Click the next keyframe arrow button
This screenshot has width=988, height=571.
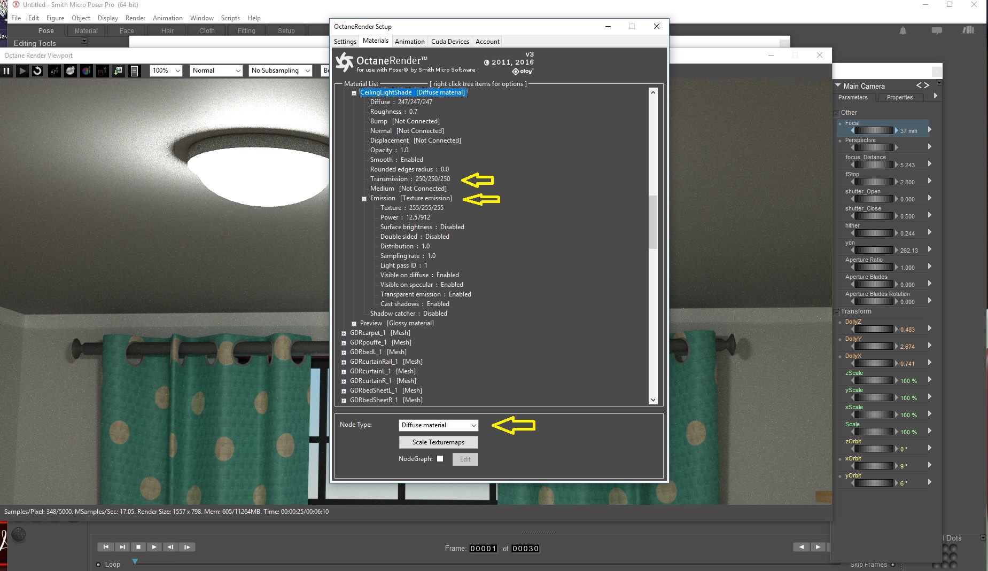point(818,547)
